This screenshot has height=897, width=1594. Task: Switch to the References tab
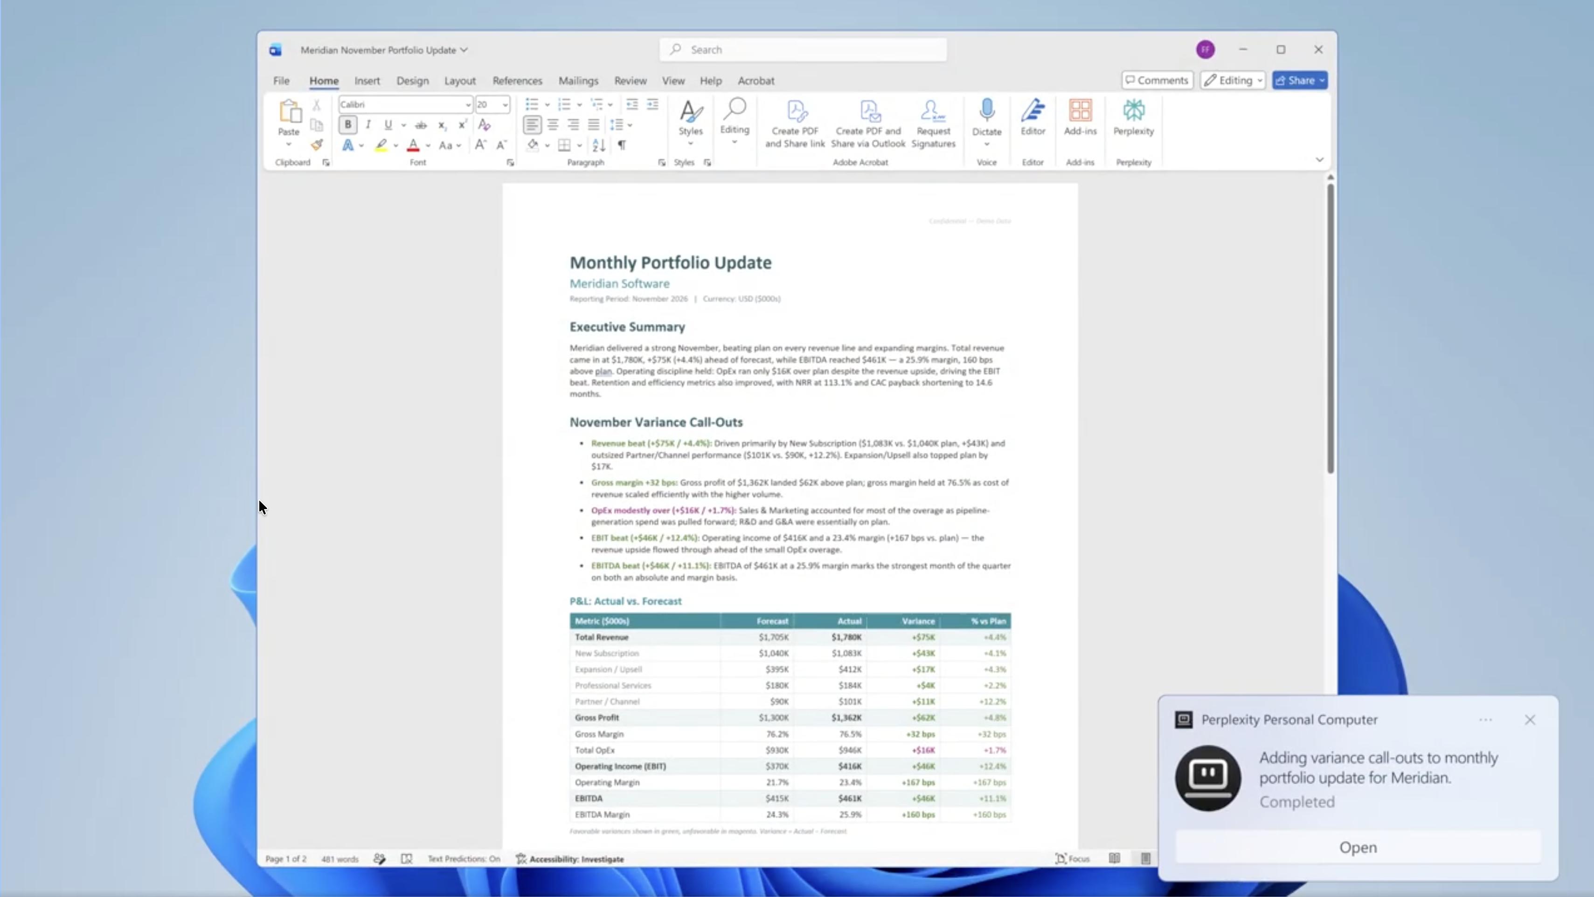517,80
